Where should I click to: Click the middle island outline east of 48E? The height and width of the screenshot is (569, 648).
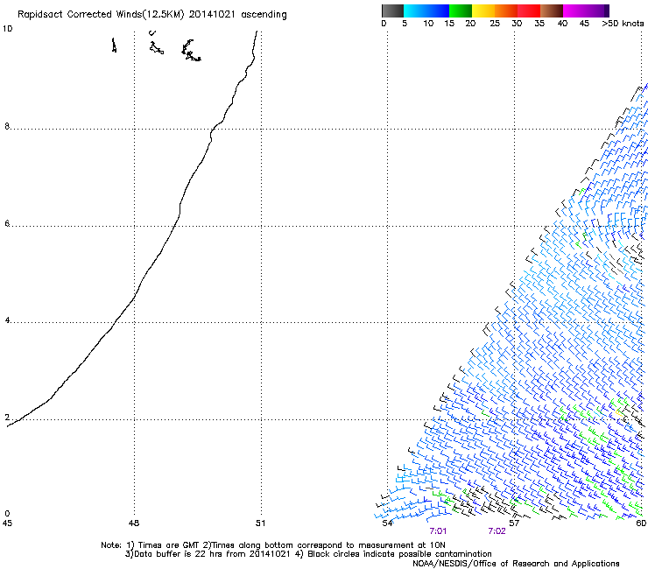[156, 47]
